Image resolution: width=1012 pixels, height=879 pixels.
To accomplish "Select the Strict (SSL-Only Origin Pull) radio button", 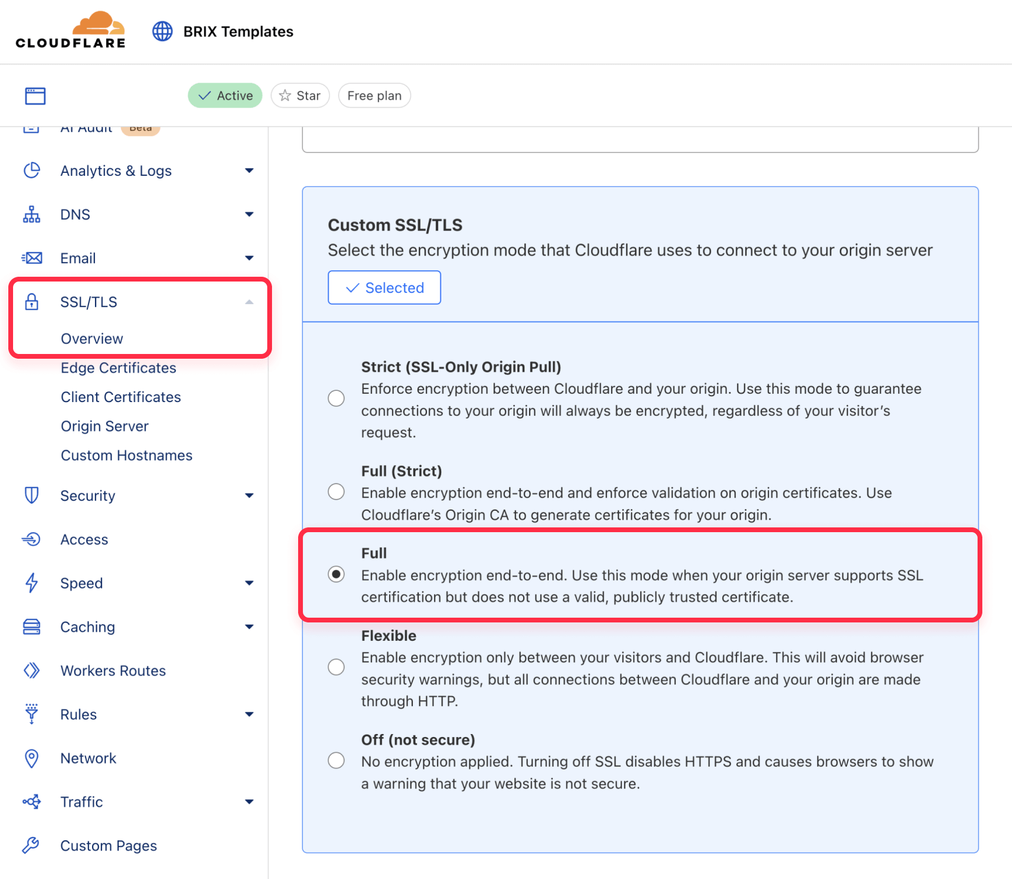I will click(x=336, y=398).
